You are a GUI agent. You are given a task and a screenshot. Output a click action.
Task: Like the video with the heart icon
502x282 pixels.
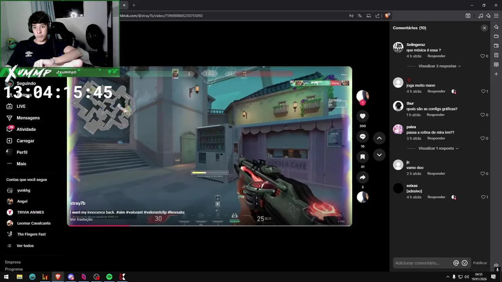[362, 116]
